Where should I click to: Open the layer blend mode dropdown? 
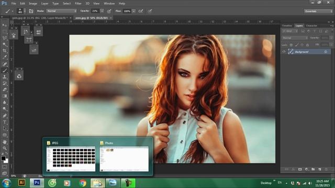[295, 38]
